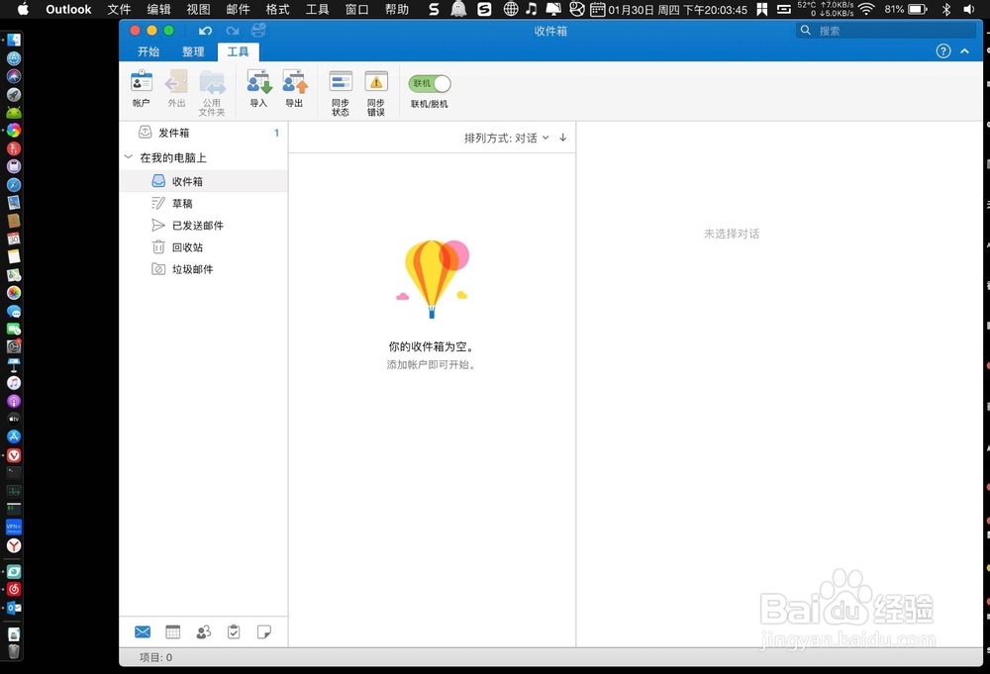Open the Tasks clipboard icon
This screenshot has width=990, height=674.
pos(234,630)
